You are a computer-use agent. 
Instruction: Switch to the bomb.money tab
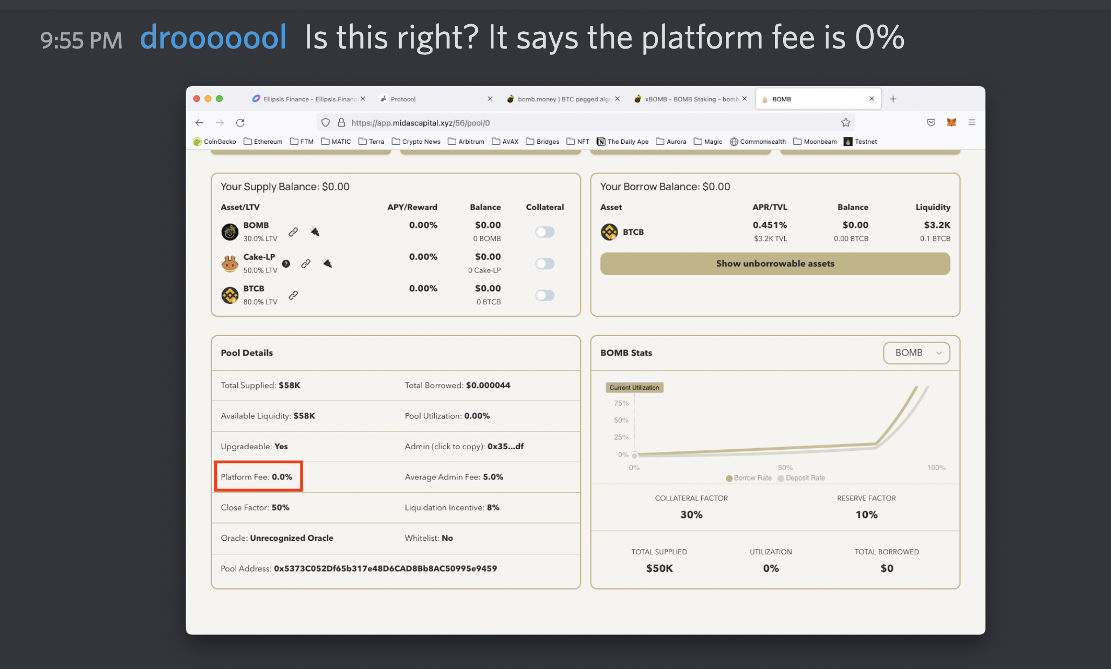561,99
